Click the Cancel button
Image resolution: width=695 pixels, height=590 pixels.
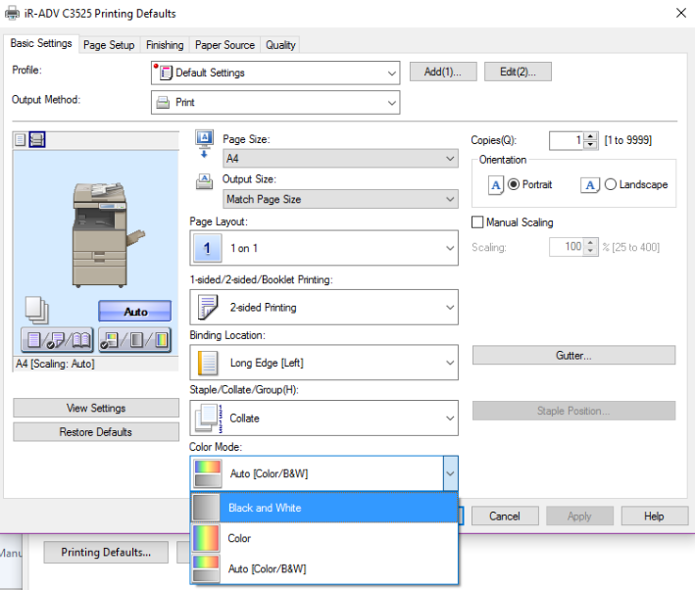point(505,516)
